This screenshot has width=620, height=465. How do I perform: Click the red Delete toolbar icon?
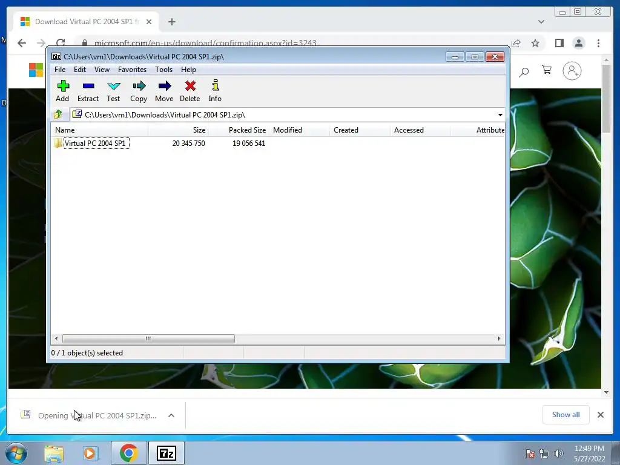[x=190, y=91]
